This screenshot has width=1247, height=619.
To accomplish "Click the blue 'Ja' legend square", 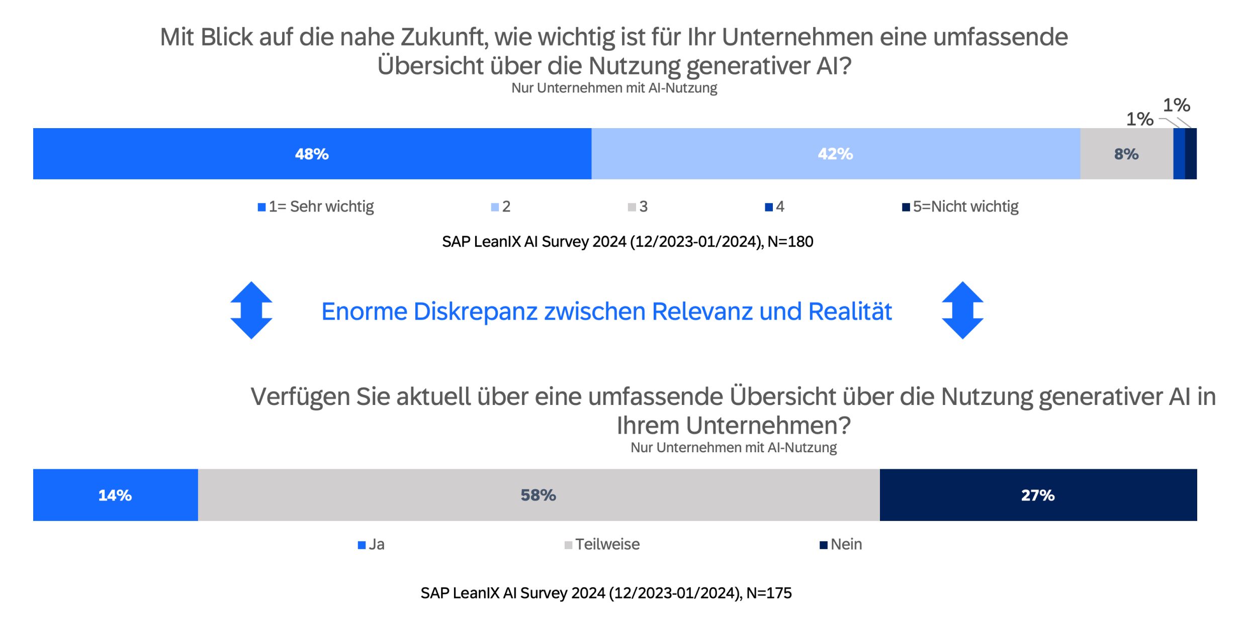I will [362, 545].
